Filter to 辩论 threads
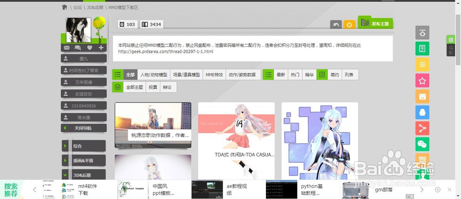 (x=167, y=87)
